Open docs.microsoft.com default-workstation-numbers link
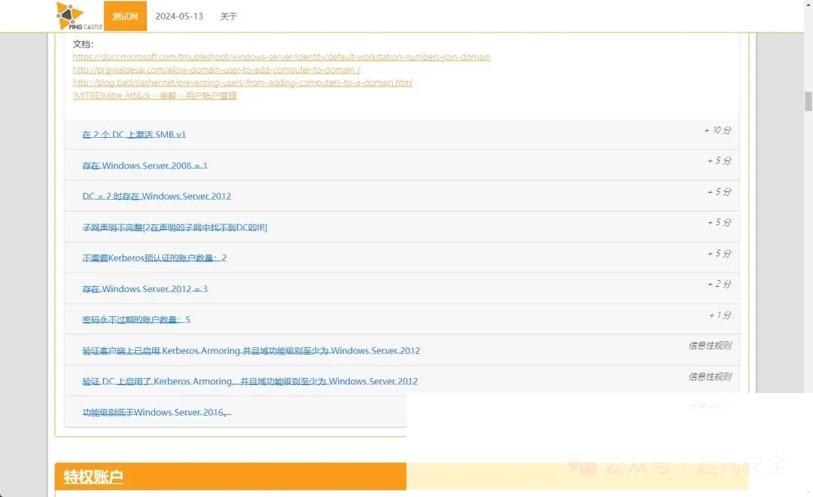The height and width of the screenshot is (497, 813). [x=281, y=57]
